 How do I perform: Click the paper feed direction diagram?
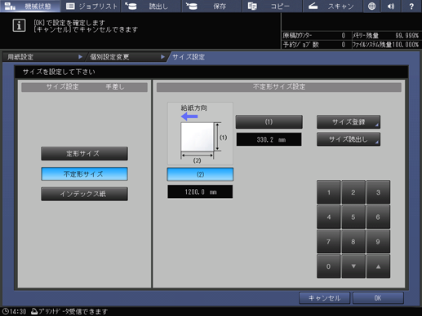200,134
